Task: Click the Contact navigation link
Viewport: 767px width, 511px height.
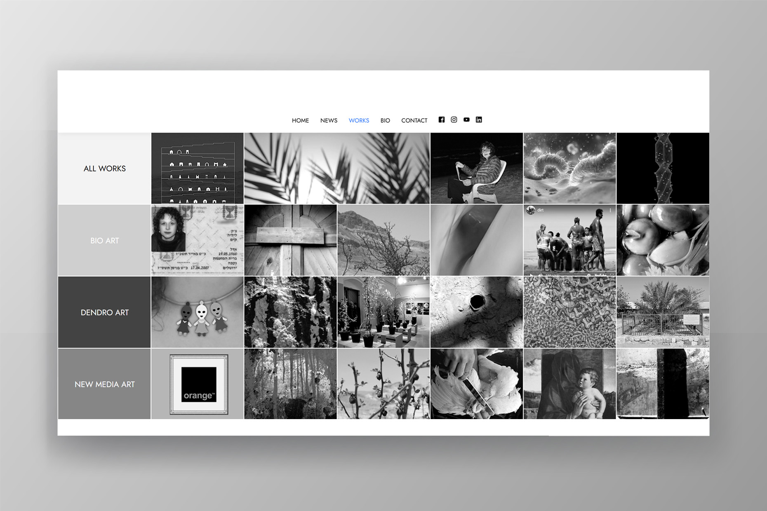Action: click(414, 120)
